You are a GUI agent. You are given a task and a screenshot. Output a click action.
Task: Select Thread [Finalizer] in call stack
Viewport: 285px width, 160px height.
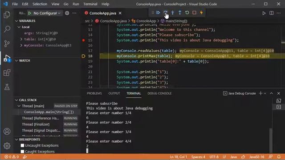(36, 124)
